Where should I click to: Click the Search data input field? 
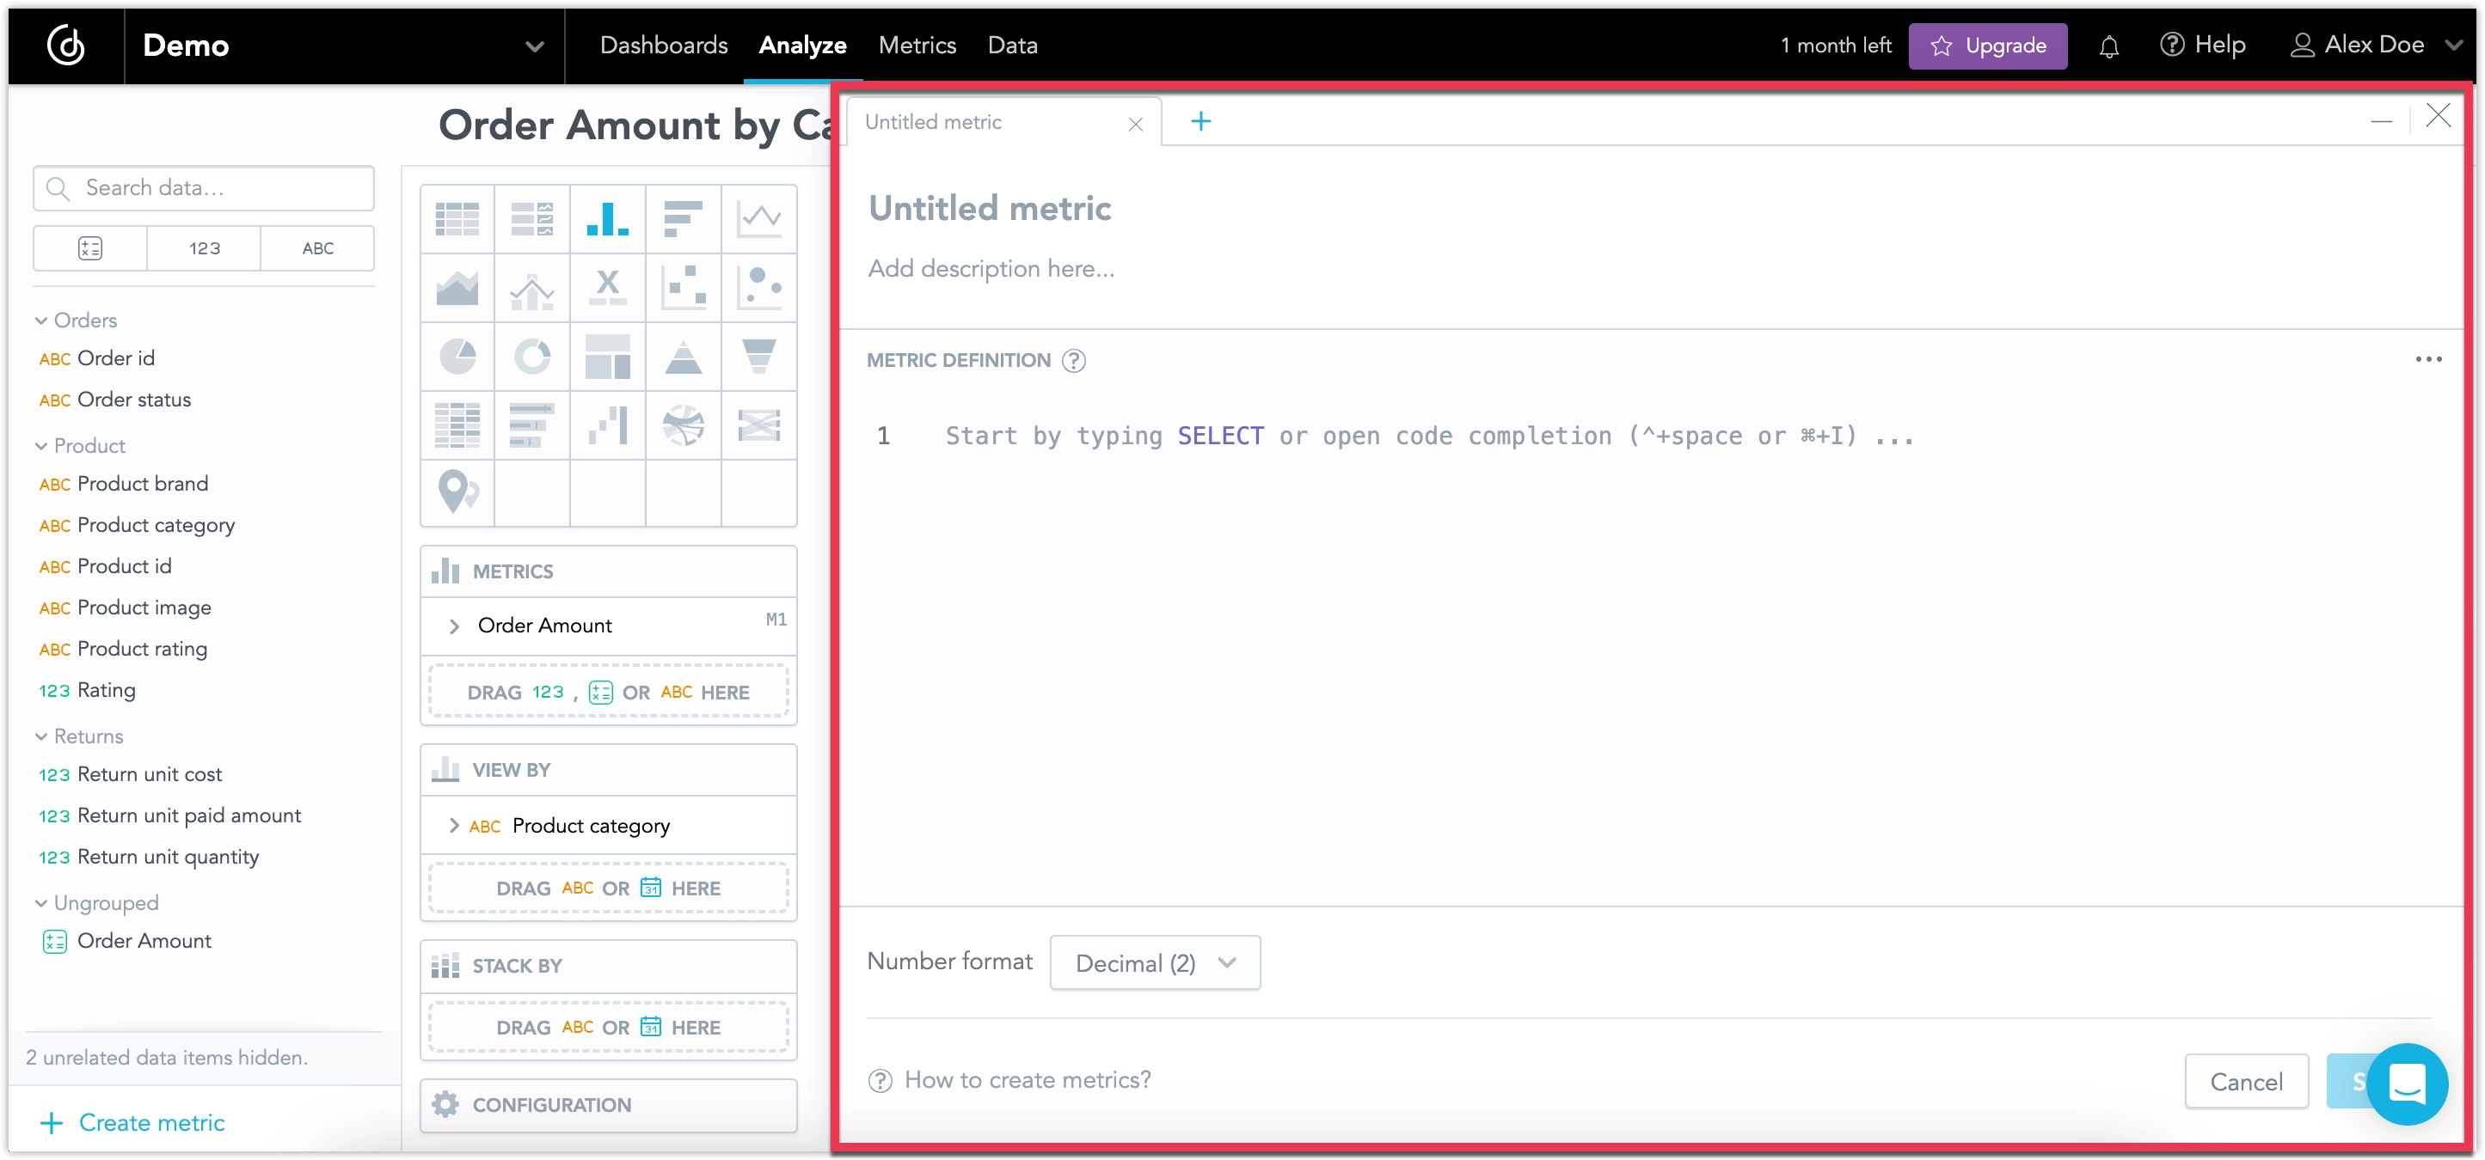pos(203,187)
